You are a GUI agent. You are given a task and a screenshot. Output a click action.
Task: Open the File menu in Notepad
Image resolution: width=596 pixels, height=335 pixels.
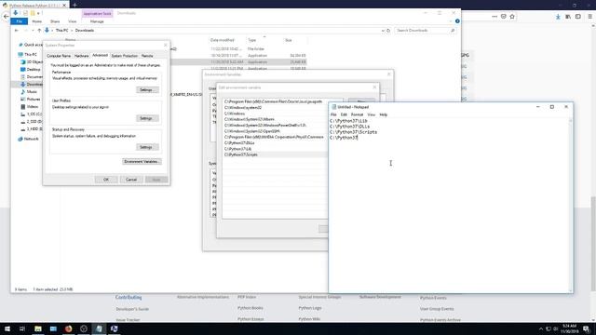tap(333, 114)
